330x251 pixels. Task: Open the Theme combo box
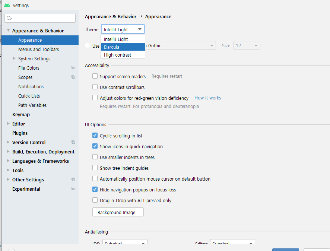click(123, 29)
